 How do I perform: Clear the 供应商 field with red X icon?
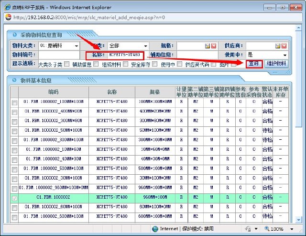tap(284, 45)
